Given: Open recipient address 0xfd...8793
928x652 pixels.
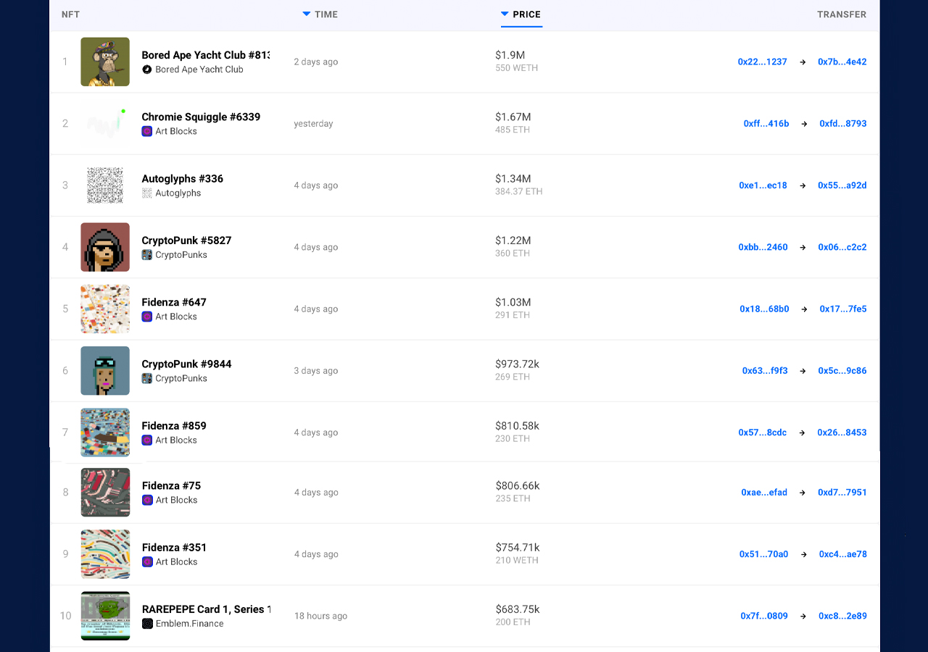Looking at the screenshot, I should pos(843,124).
